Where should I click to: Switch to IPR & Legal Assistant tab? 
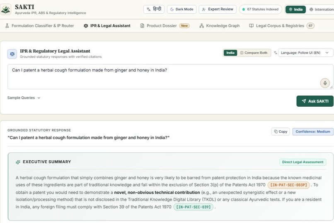[107, 26]
